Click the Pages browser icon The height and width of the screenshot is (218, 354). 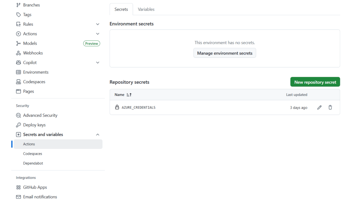point(18,92)
